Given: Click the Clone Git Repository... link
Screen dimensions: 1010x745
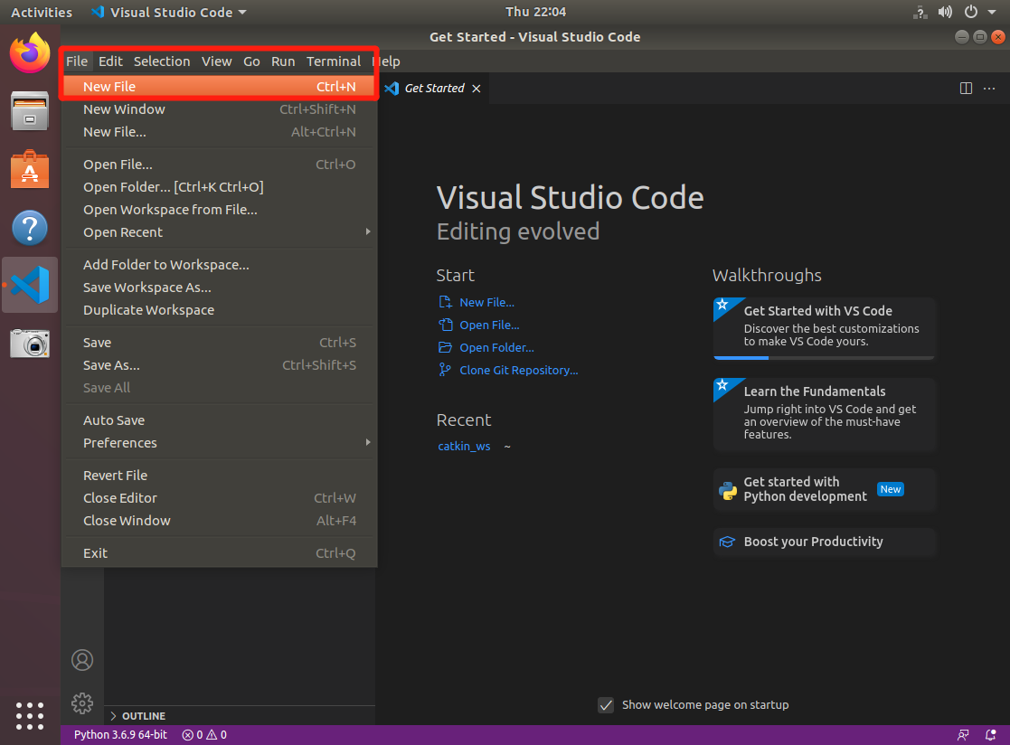Looking at the screenshot, I should click(518, 371).
